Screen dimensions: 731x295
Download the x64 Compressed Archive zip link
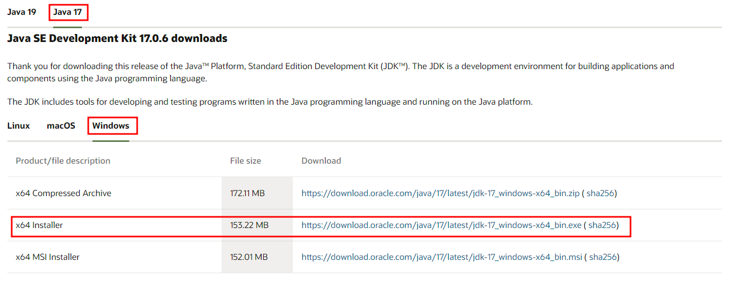pyautogui.click(x=440, y=193)
